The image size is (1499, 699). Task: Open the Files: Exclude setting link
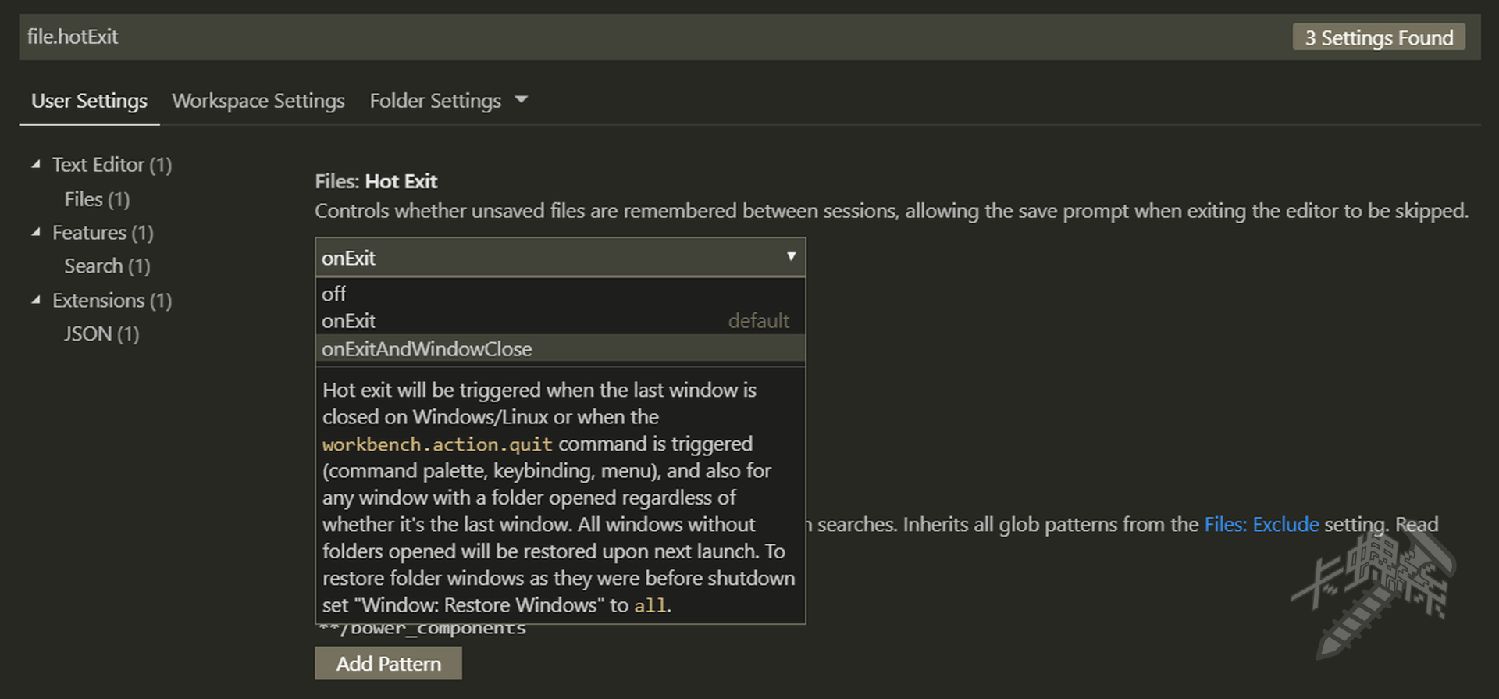tap(1261, 525)
